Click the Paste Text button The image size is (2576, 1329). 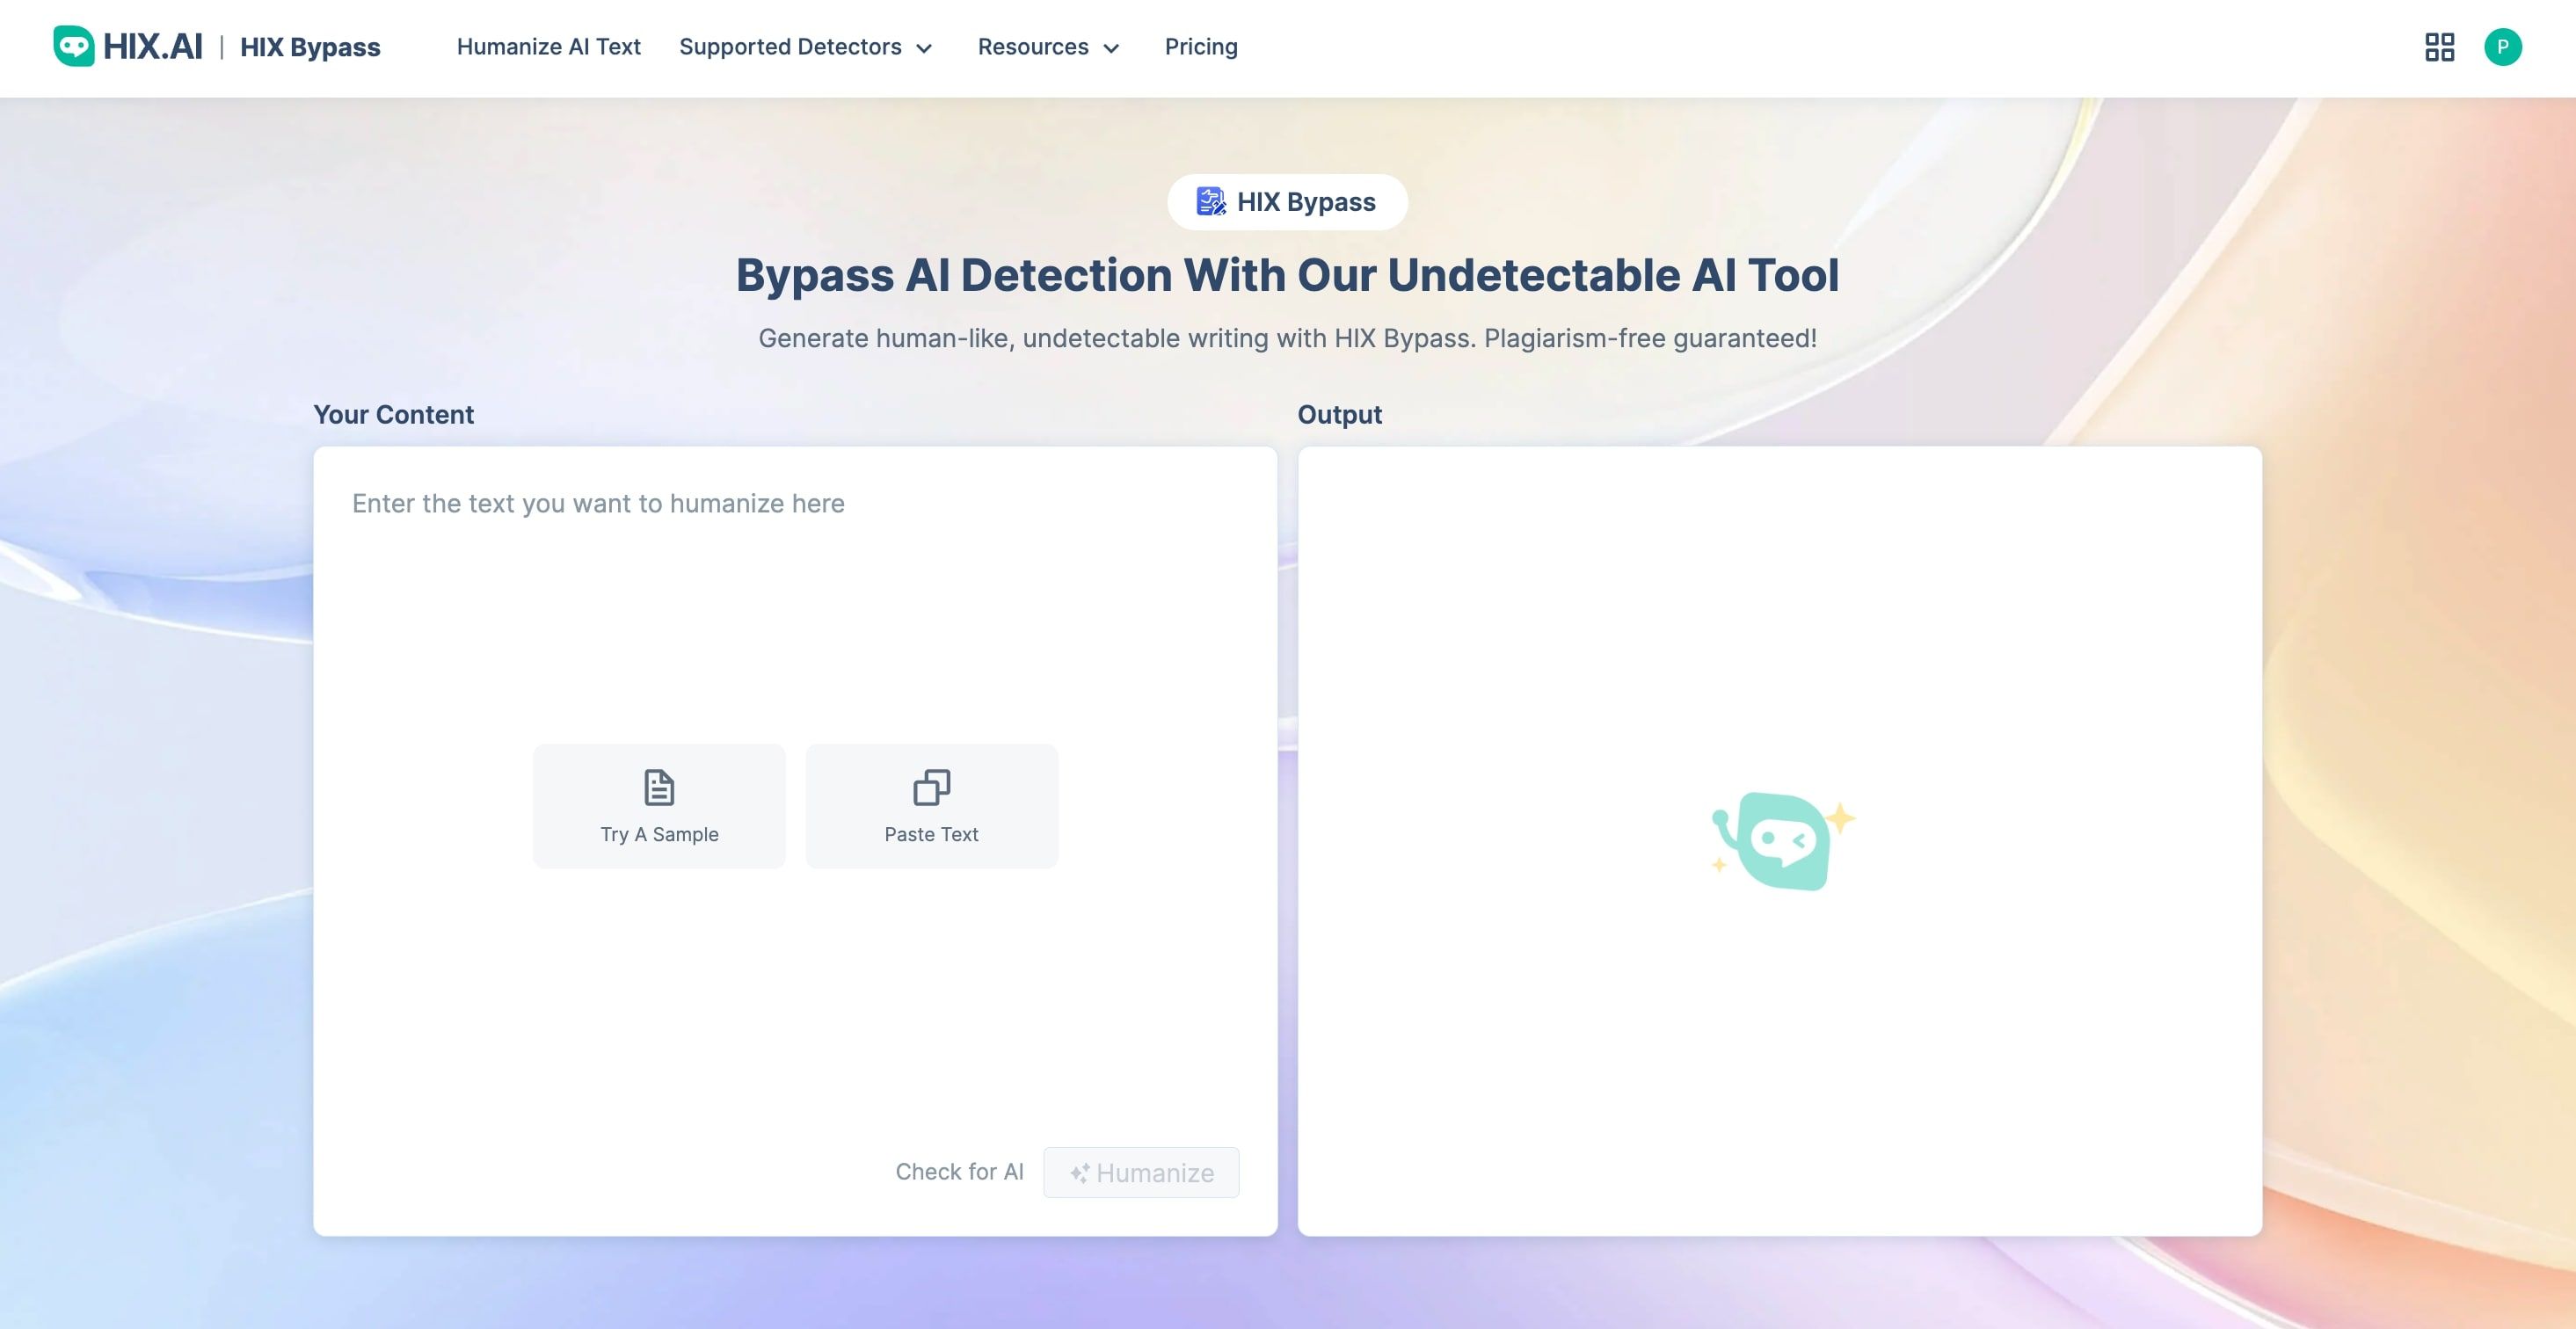[x=931, y=806]
